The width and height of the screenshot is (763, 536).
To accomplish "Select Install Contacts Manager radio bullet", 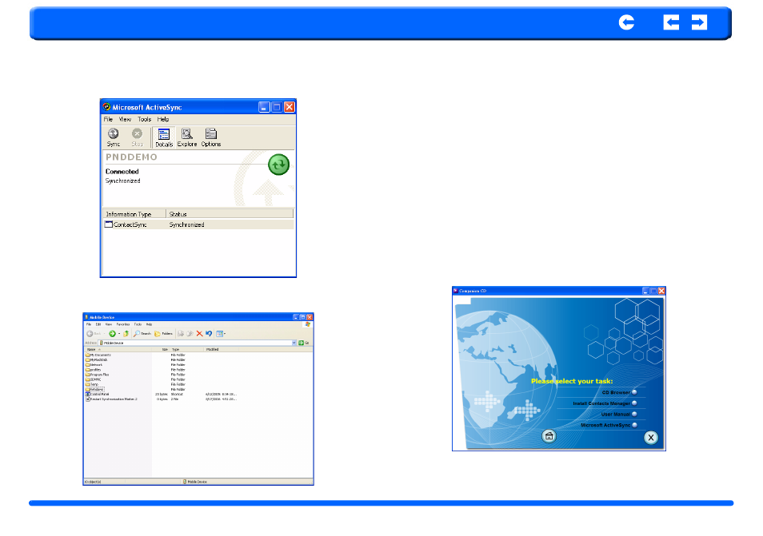I will 634,403.
